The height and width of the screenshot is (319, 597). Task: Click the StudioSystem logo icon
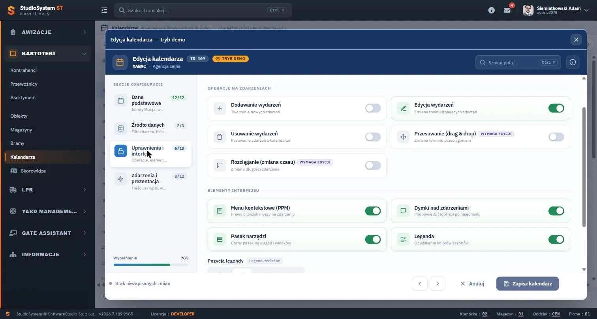[x=11, y=10]
